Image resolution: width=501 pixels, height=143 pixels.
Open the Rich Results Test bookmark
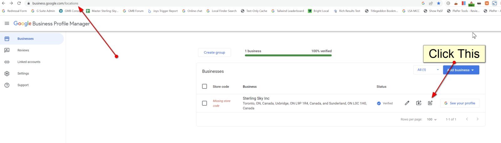pos(347,11)
